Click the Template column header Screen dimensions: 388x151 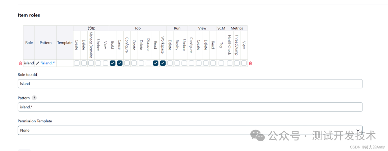tap(65, 43)
